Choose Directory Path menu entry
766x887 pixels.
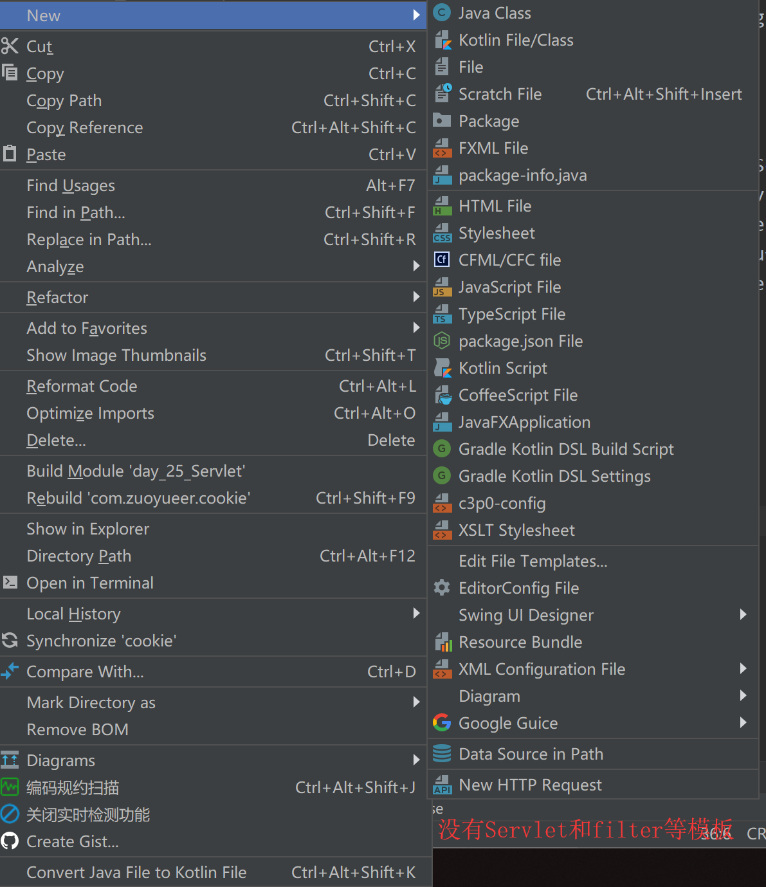(213, 556)
